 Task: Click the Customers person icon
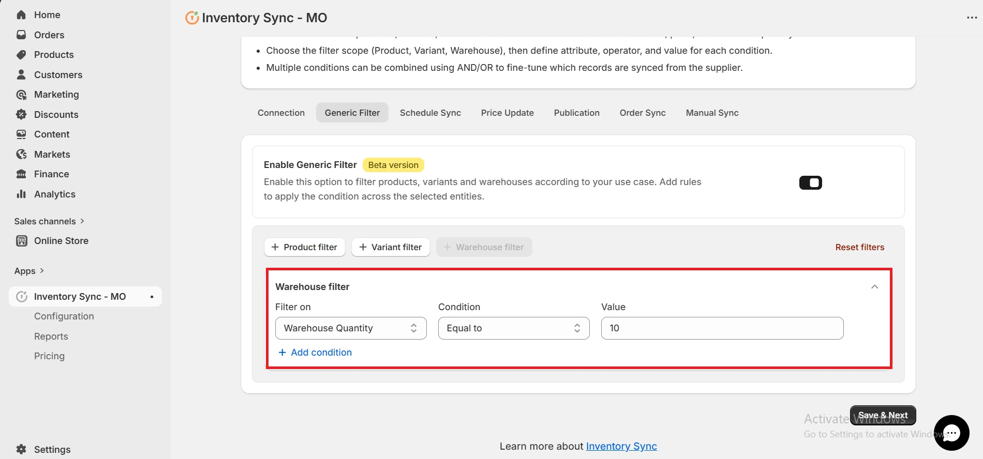(21, 74)
